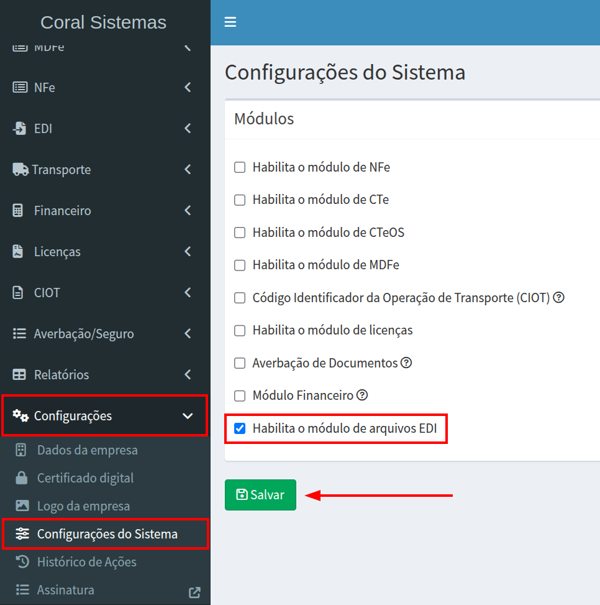Expand the EDI sidebar chevron

pyautogui.click(x=188, y=129)
